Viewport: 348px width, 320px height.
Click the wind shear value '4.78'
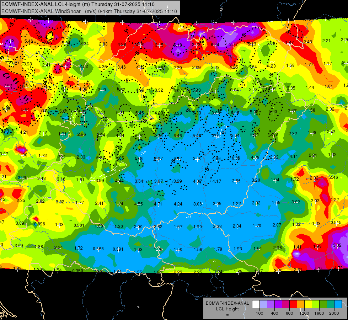pyautogui.click(x=255, y=158)
